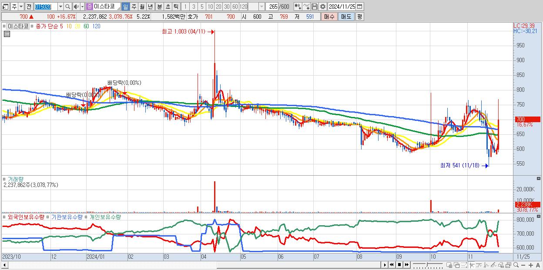Viewport: 543px width, 270px height.
Task: Click the rewind double-arrow replay button
Action: click(x=392, y=265)
